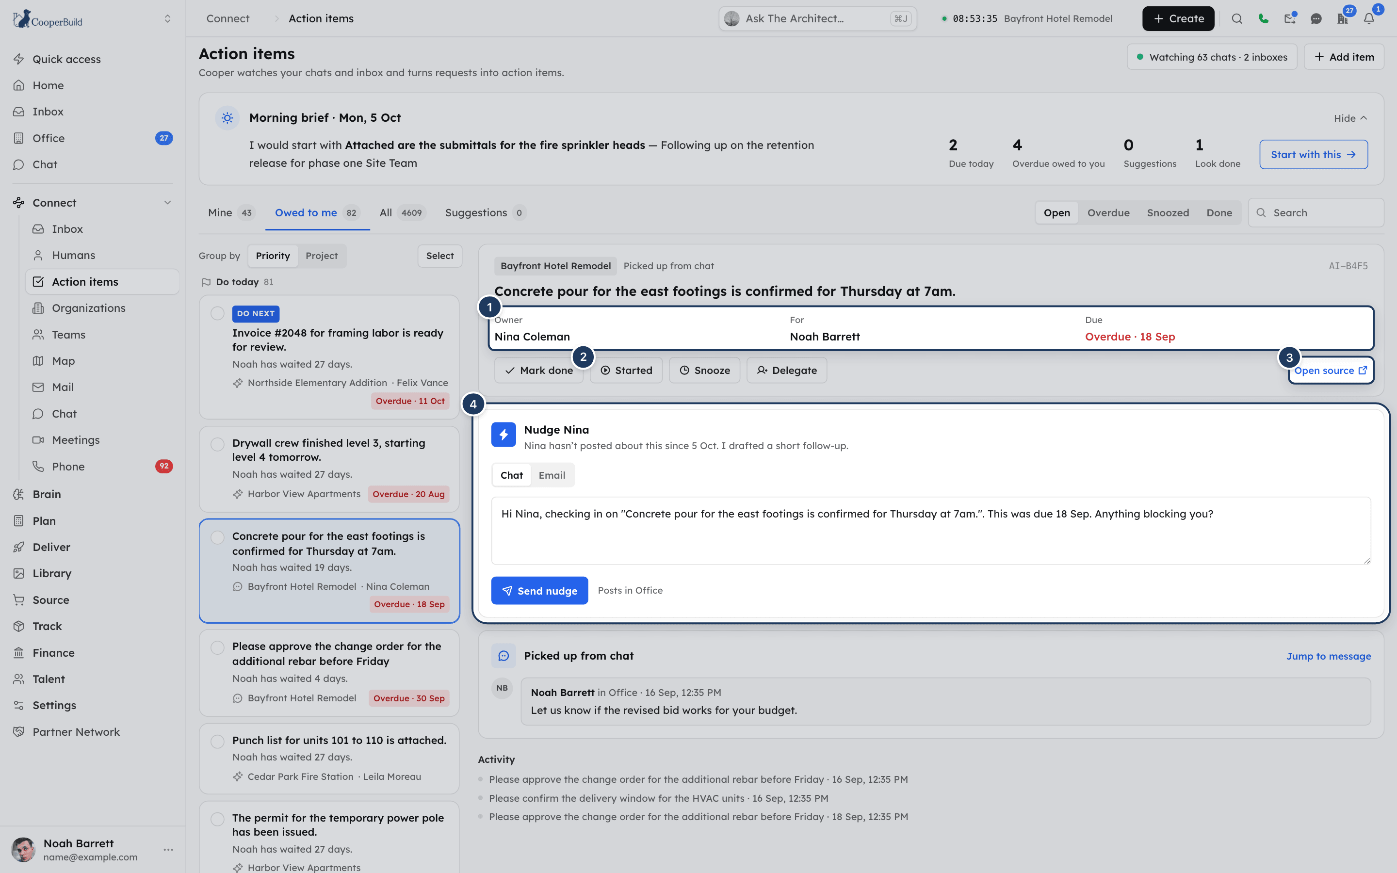Check off the Drywall crew item circle
This screenshot has height=873, width=1397.
coord(218,444)
